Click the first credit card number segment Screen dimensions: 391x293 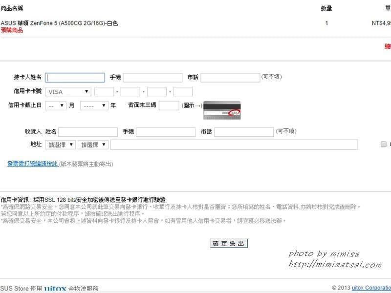tap(105, 91)
